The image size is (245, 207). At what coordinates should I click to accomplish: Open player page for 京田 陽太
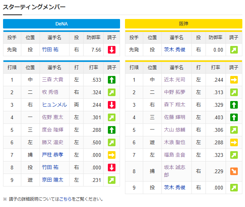coord(52,180)
